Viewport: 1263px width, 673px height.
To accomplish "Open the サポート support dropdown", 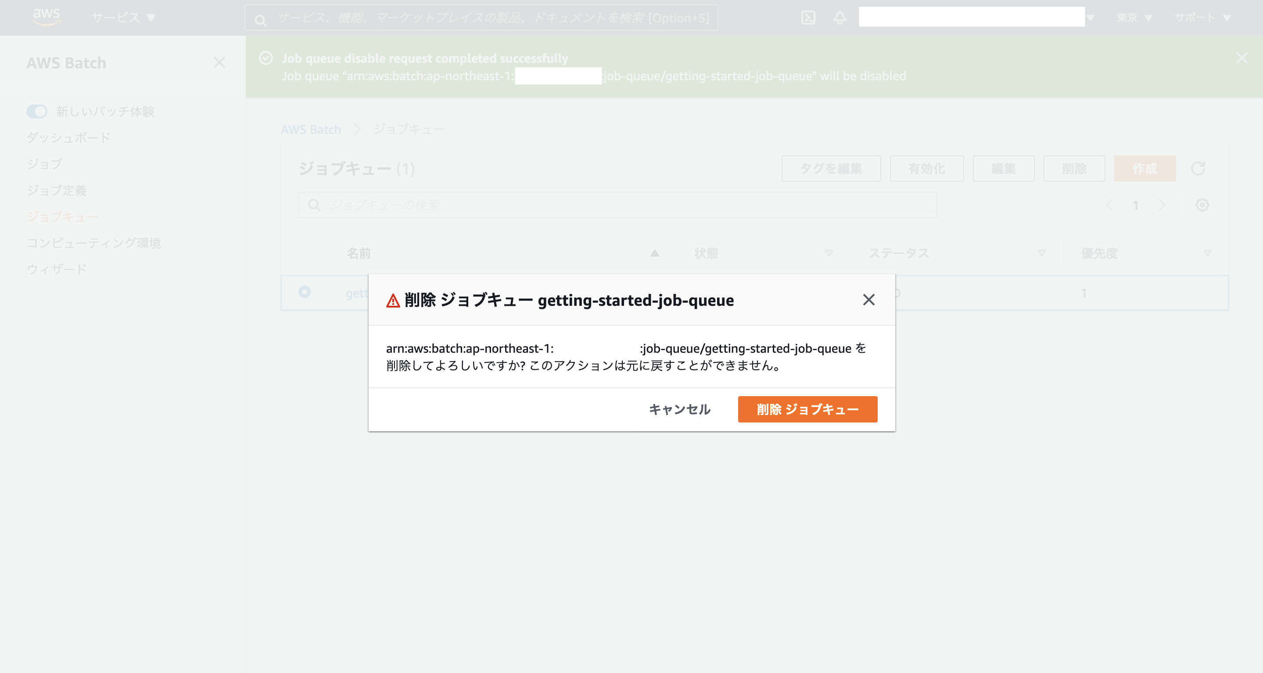I will pos(1203,18).
